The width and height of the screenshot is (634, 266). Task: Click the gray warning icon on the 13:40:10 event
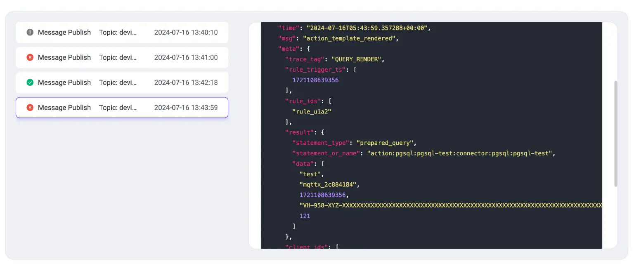[30, 32]
